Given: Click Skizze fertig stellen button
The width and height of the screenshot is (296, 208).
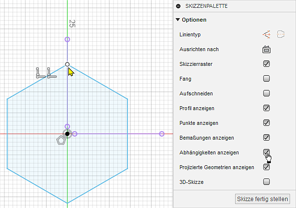Looking at the screenshot, I should (263, 199).
